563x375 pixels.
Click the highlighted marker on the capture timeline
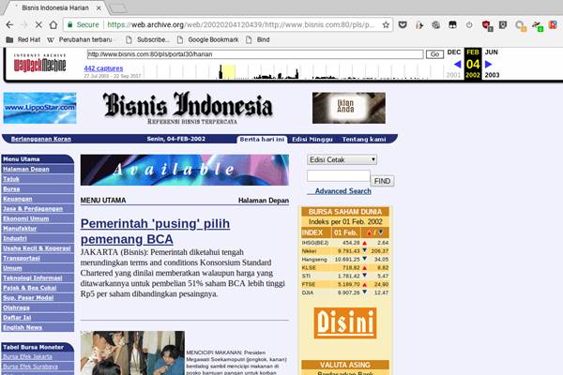[x=228, y=72]
